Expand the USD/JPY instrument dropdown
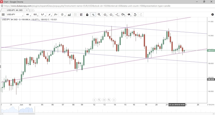 [15, 14]
